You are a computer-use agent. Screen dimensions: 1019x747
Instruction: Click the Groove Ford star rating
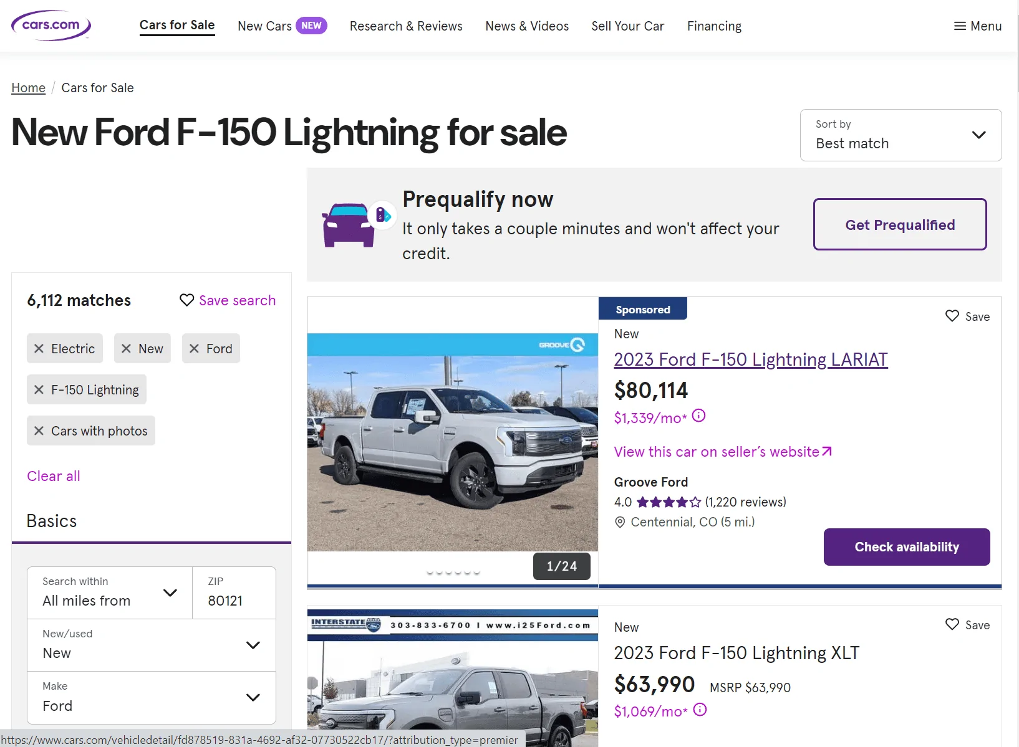tap(669, 502)
